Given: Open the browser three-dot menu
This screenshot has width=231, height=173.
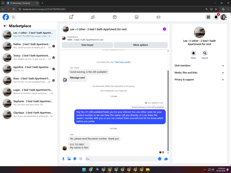Looking at the screenshot, I should pos(228,9).
